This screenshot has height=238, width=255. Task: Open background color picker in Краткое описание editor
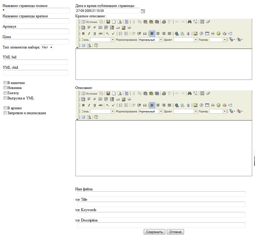point(240,40)
